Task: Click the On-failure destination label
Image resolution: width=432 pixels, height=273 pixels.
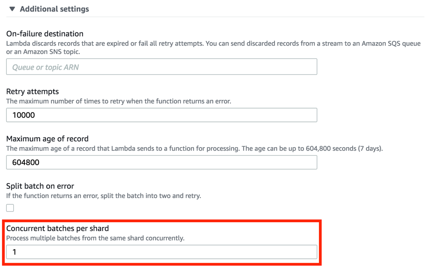Action: [x=45, y=33]
